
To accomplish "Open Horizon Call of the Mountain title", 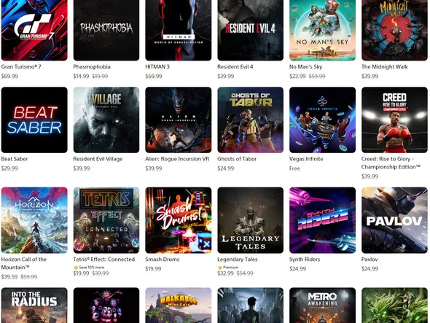I will pos(24,263).
